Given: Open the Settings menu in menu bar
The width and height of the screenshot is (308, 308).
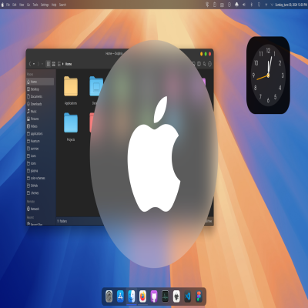Looking at the screenshot, I should click(x=45, y=5).
